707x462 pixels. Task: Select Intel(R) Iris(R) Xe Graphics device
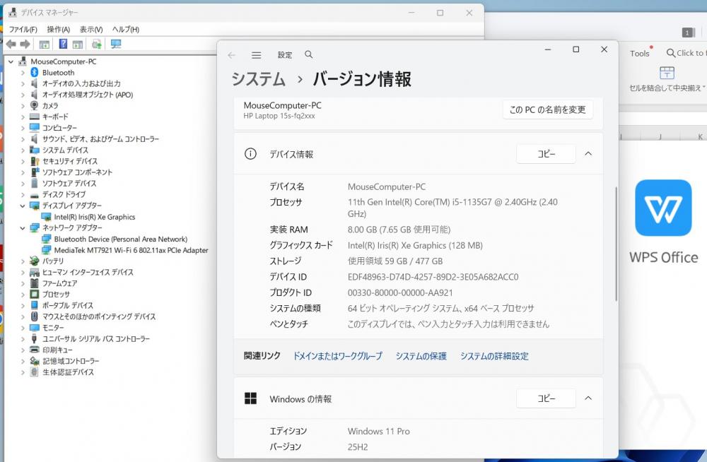tap(94, 217)
